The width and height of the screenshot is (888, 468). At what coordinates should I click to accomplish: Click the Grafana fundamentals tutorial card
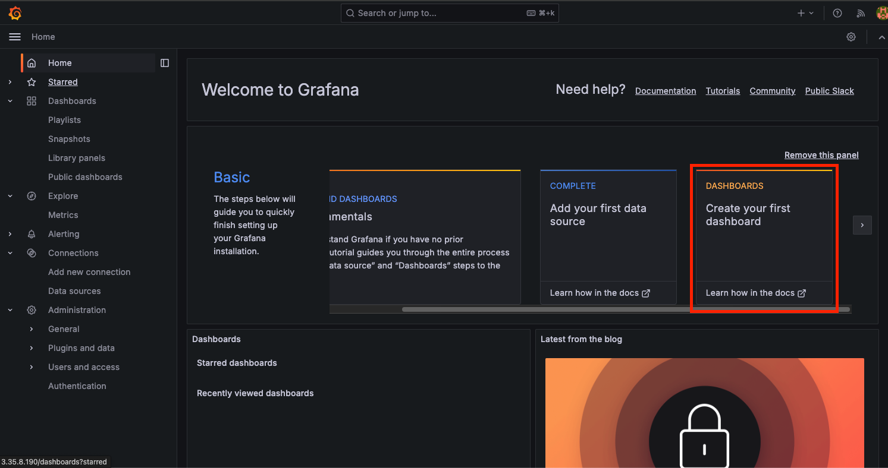(425, 237)
